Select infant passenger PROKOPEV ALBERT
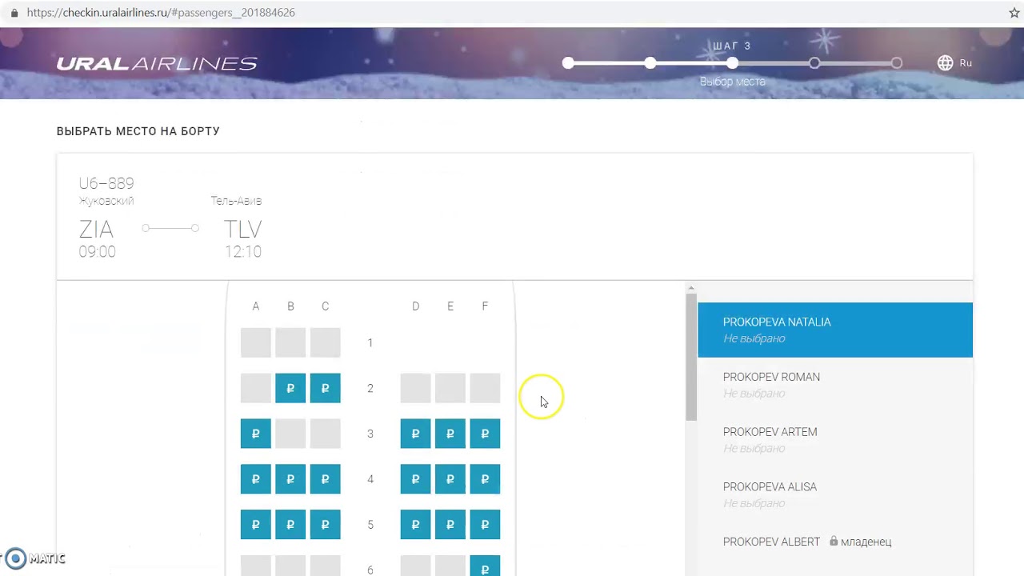The width and height of the screenshot is (1024, 576). (x=835, y=542)
